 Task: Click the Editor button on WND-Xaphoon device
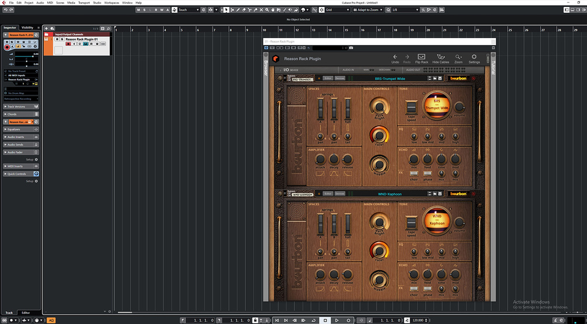tap(328, 194)
